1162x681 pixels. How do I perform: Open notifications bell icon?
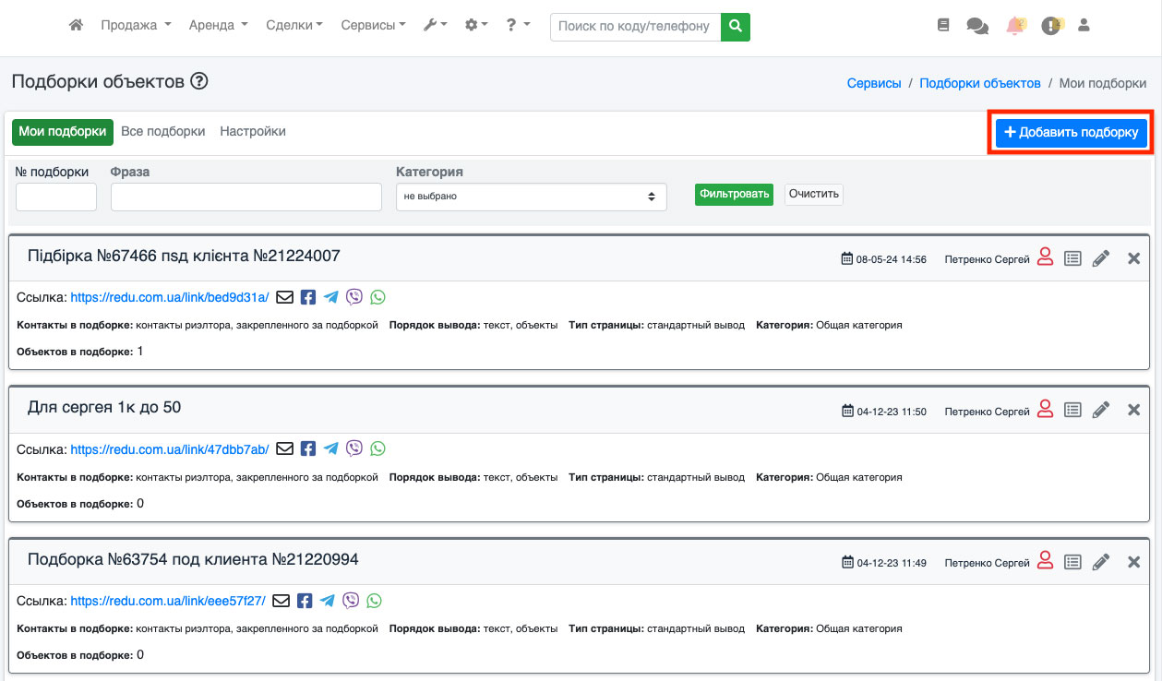coord(1015,26)
